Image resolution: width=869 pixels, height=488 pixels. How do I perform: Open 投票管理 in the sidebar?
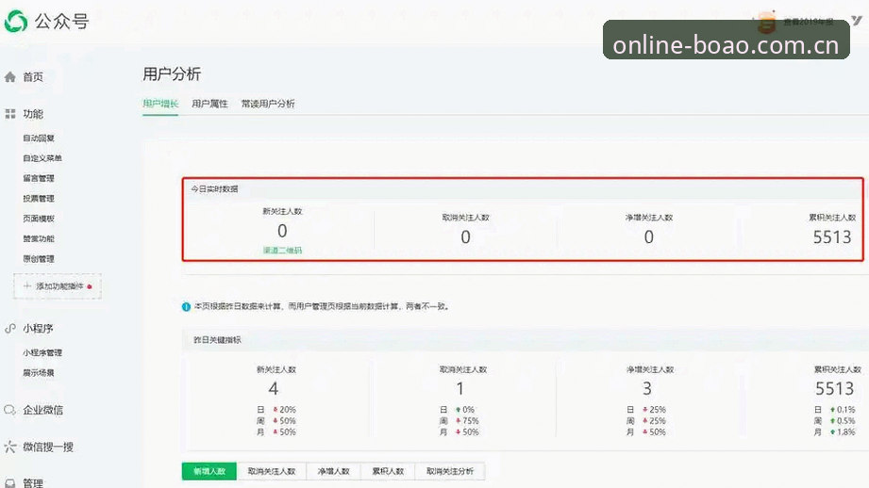click(39, 198)
